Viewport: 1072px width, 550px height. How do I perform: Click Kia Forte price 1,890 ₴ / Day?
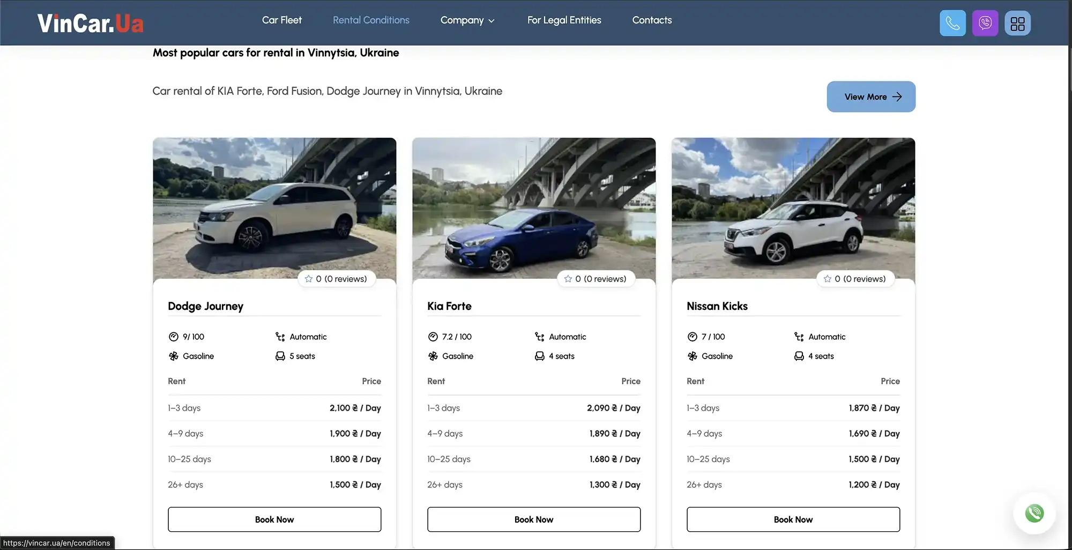tap(615, 434)
